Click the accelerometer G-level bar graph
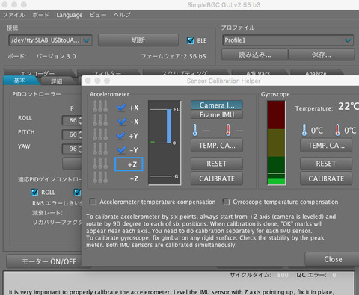Viewport: 359px width, 295px height. [165, 143]
